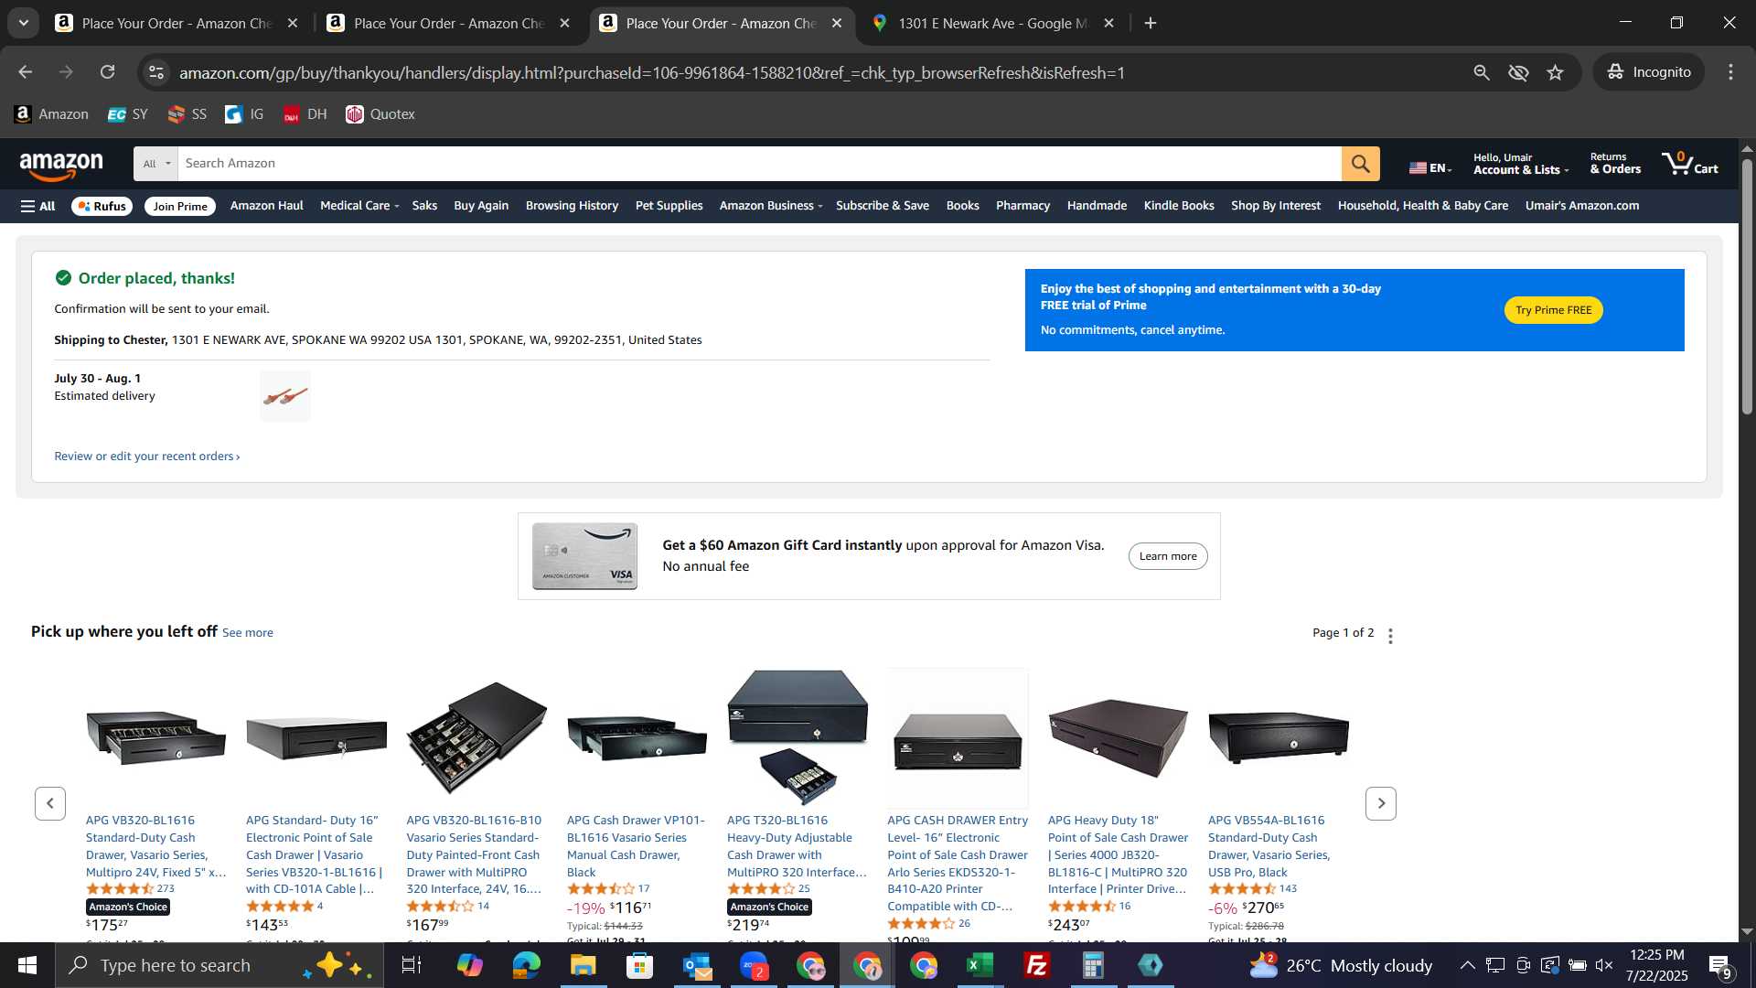Viewport: 1756px width, 988px height.
Task: Click ordered item thumbnail image
Action: pos(284,396)
